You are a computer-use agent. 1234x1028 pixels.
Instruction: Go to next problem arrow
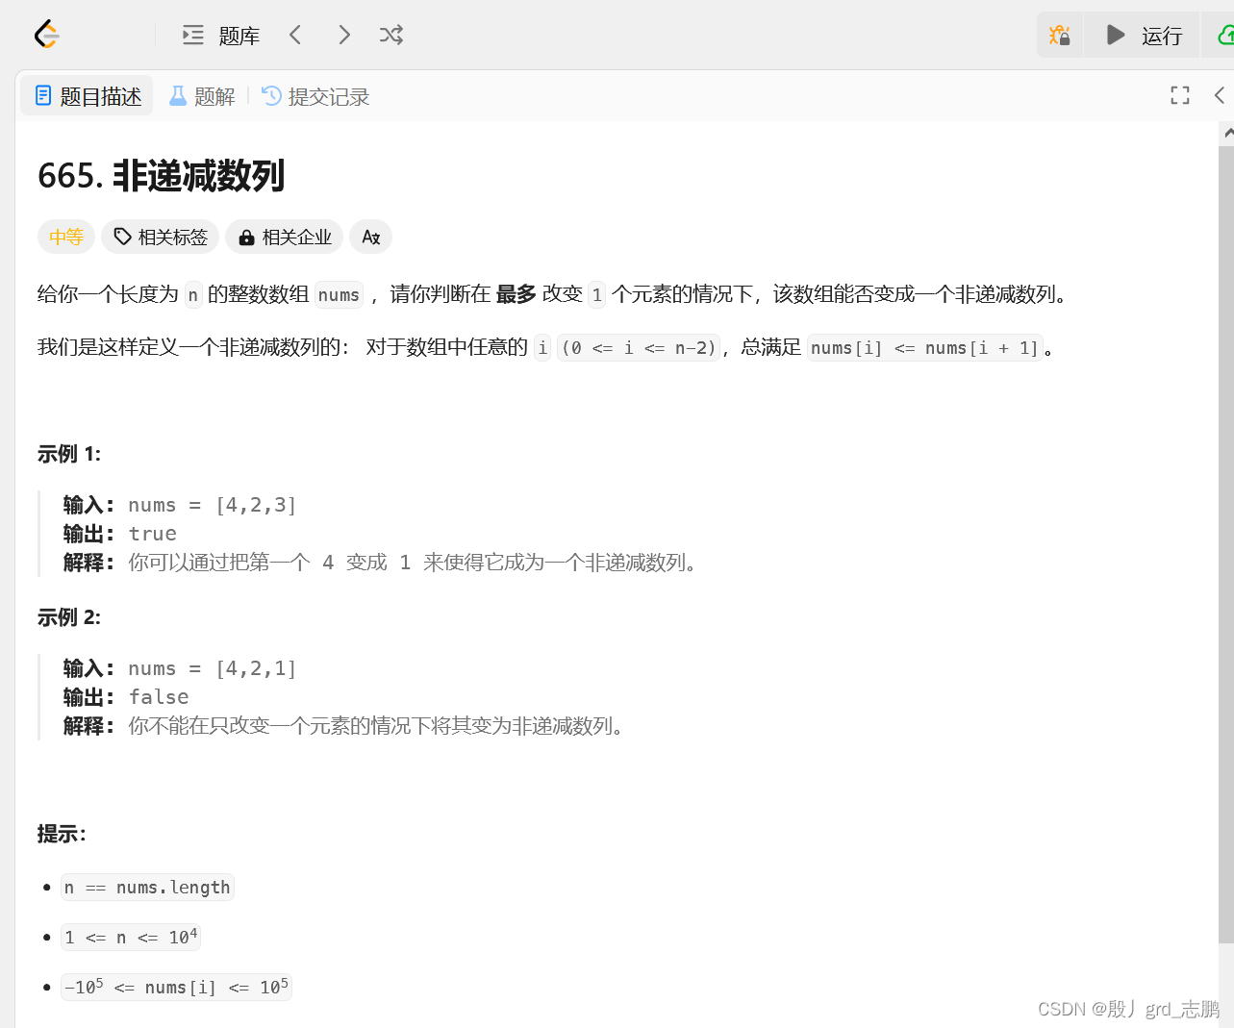(x=344, y=36)
